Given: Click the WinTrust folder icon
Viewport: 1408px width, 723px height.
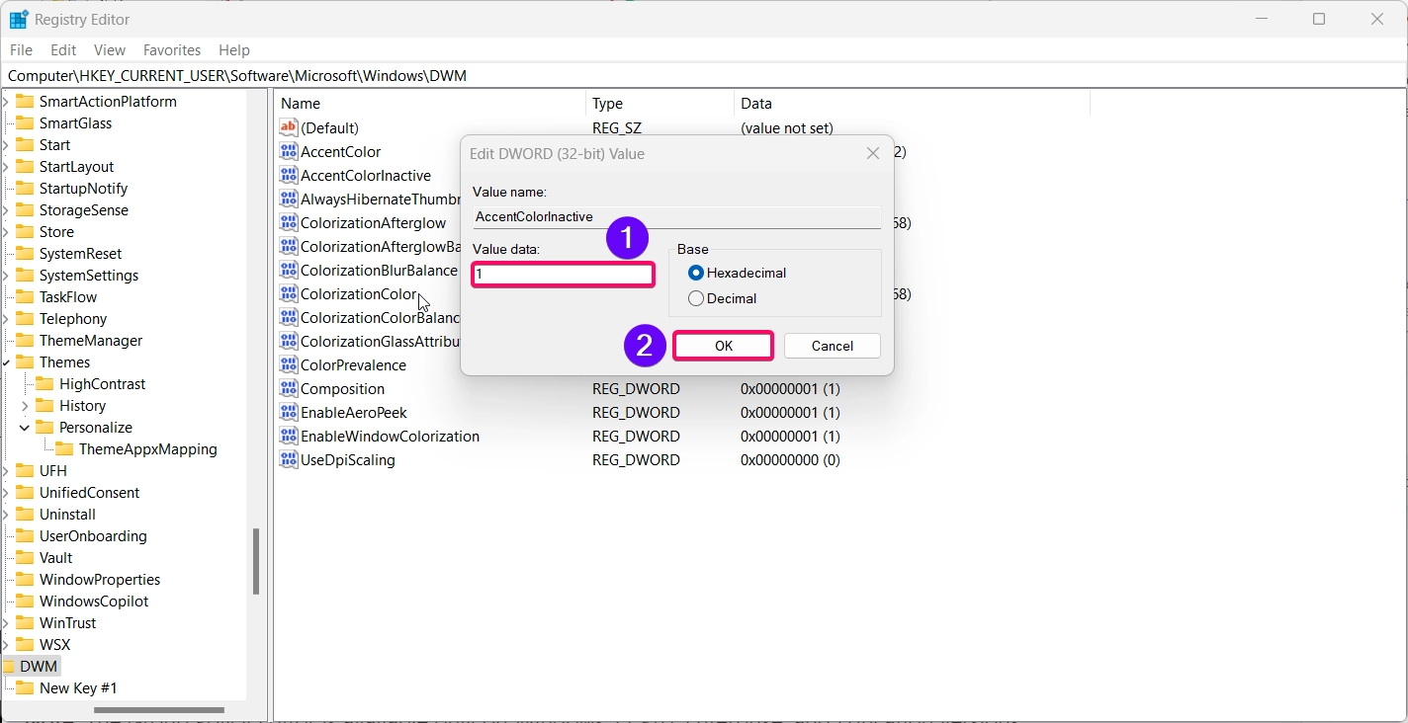Looking at the screenshot, I should tap(25, 622).
